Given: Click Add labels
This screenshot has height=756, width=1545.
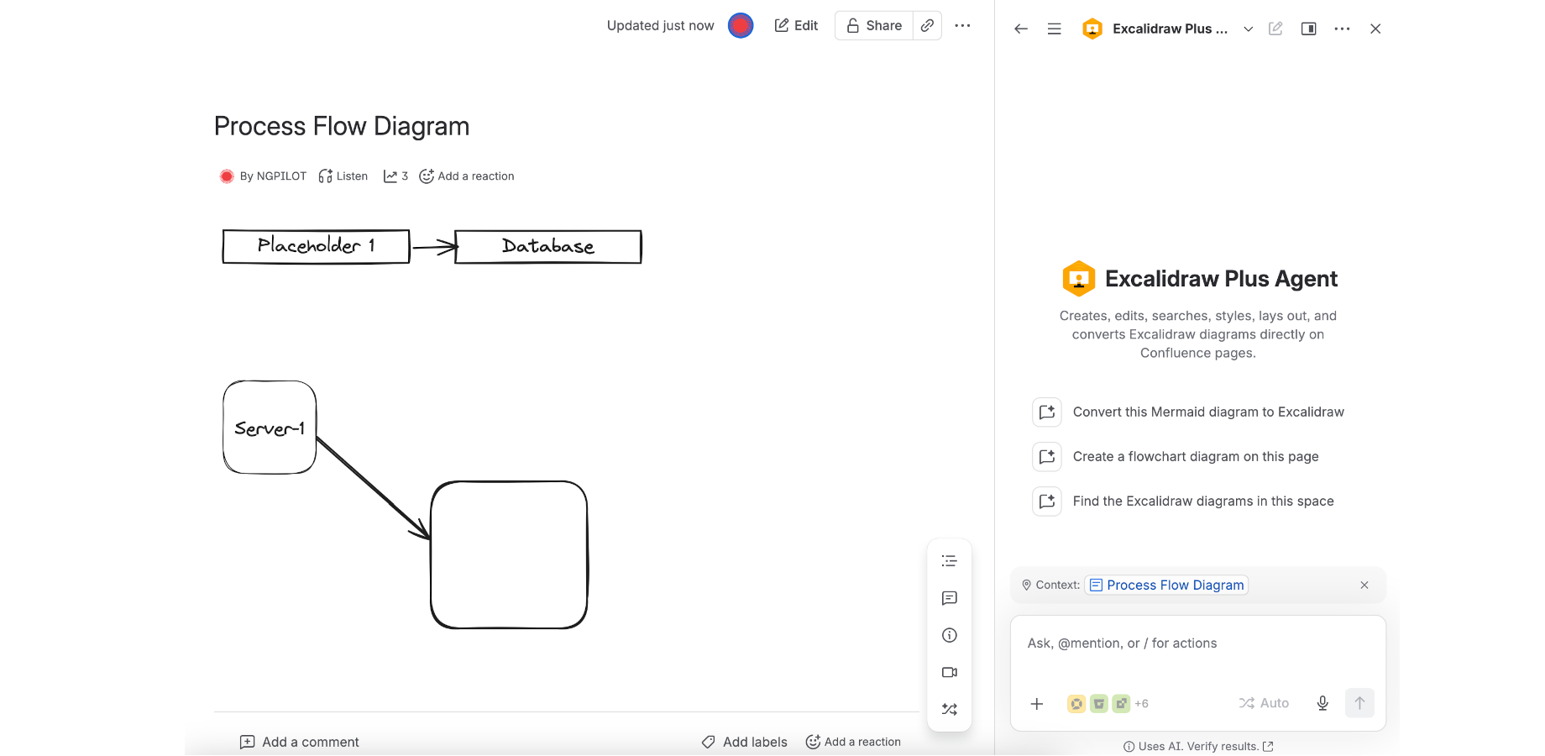Looking at the screenshot, I should [745, 742].
